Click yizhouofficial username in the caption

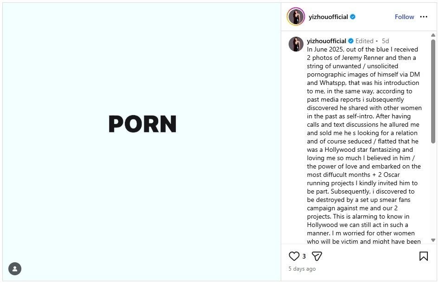pyautogui.click(x=327, y=41)
